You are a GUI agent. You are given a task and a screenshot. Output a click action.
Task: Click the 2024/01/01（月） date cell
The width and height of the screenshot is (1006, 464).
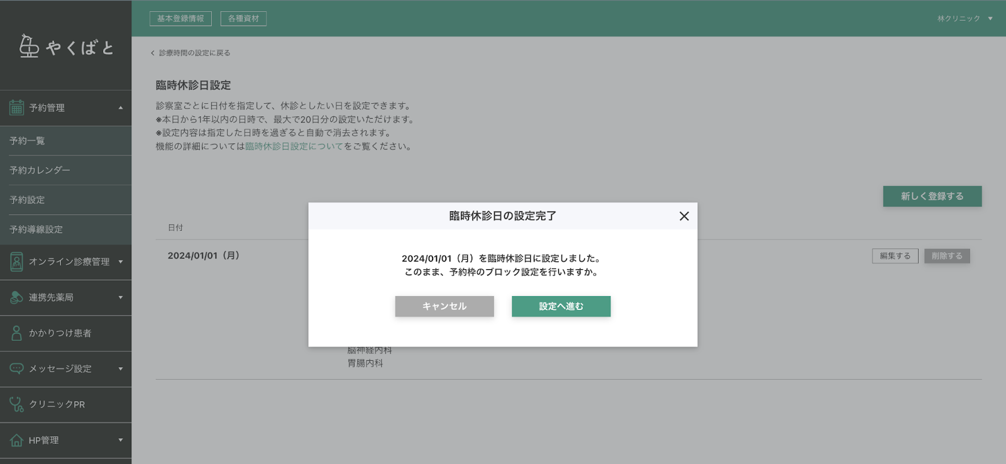click(x=204, y=256)
